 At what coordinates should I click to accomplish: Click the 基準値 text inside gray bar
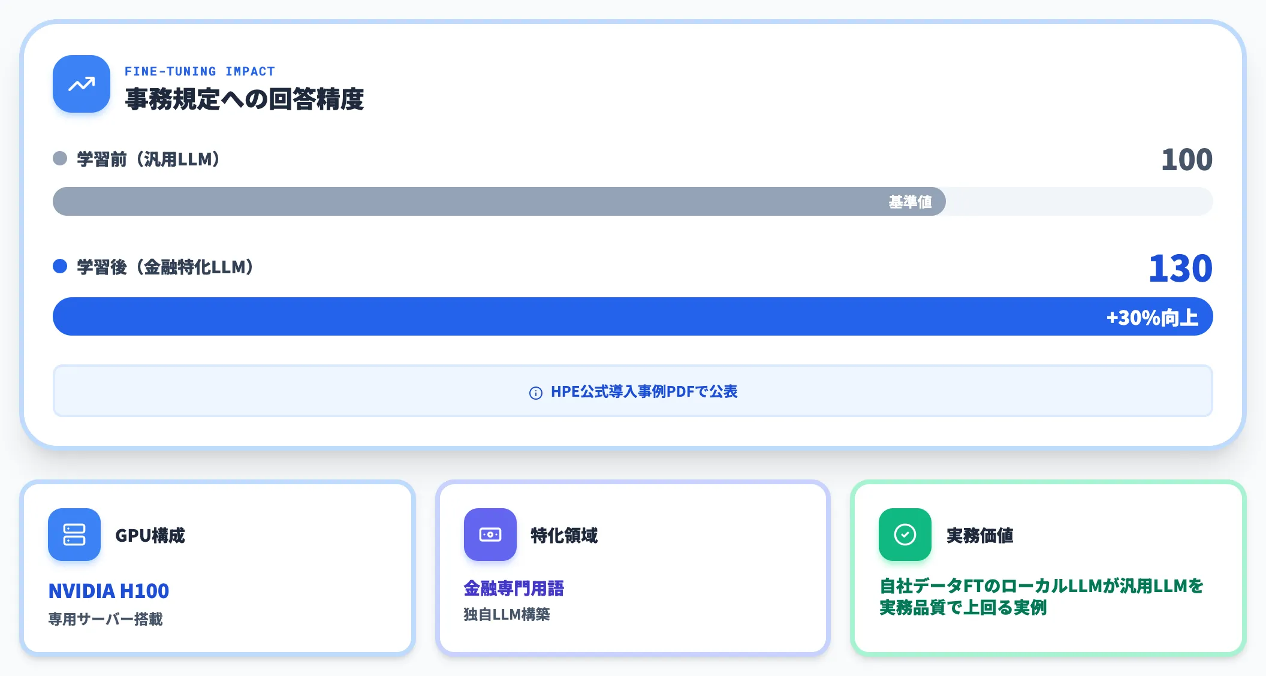[x=910, y=202]
